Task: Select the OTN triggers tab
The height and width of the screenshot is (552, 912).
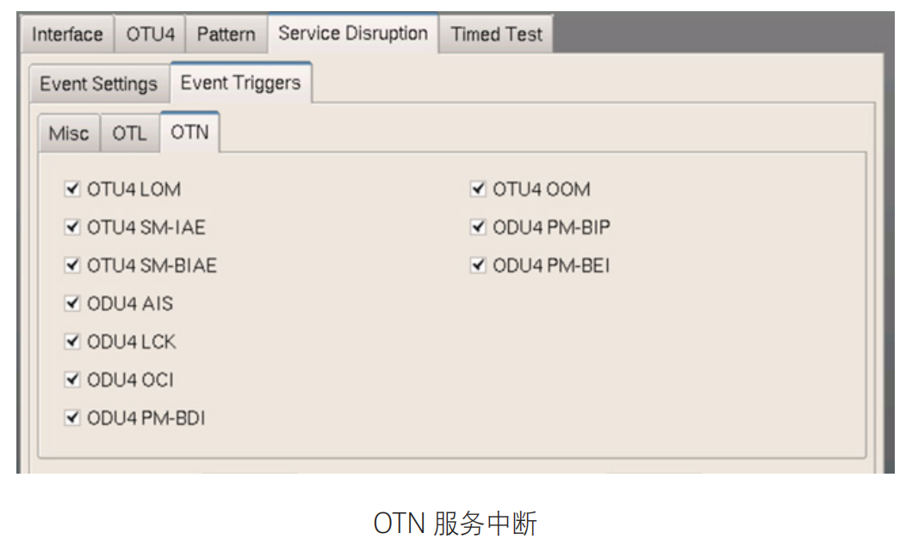Action: (189, 133)
